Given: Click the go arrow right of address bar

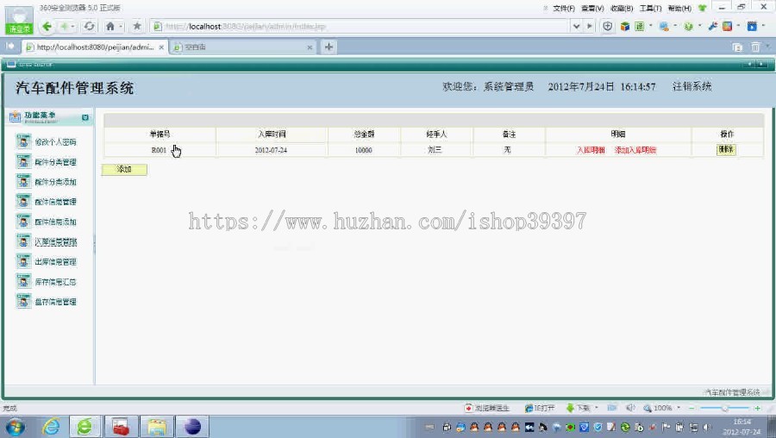Looking at the screenshot, I should click(x=590, y=26).
